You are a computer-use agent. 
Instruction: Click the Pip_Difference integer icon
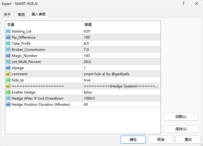(x=8, y=37)
